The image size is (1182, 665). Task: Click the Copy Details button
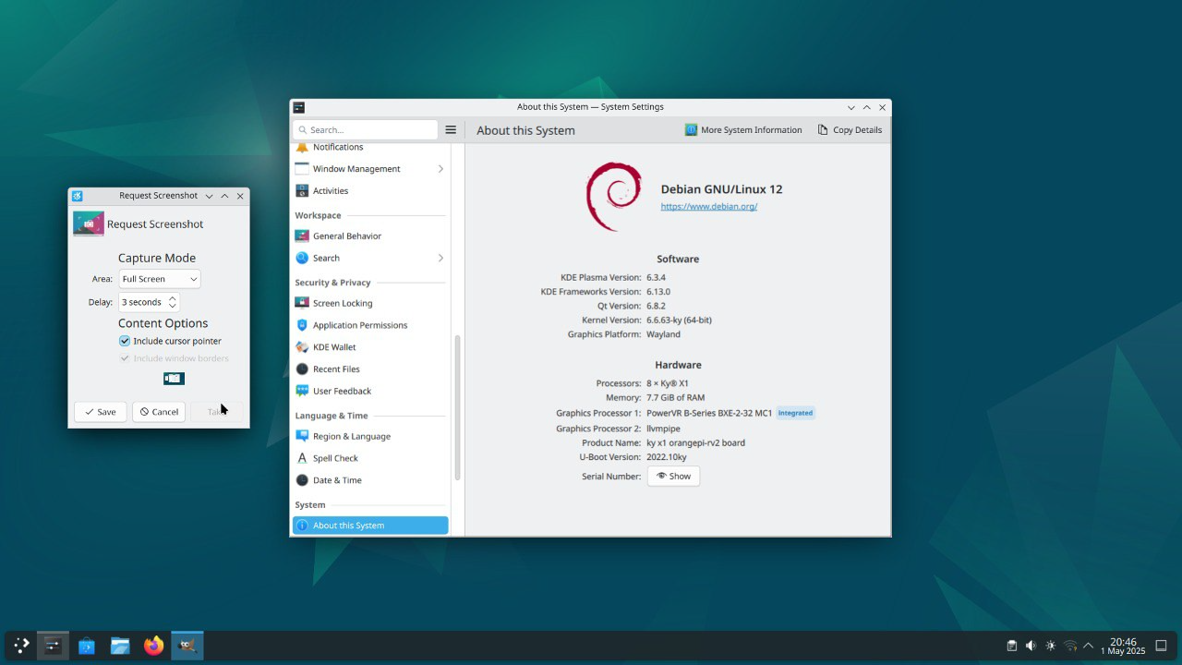850,130
